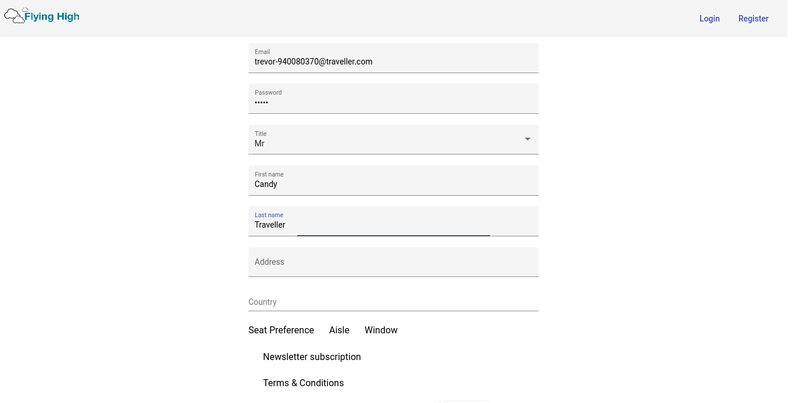Focus the Address input field

coord(393,262)
